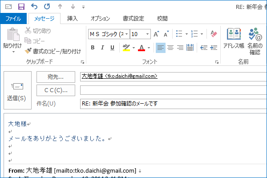Increase font size with grow font icon
Screen dimensions: 267x178
click(156, 34)
